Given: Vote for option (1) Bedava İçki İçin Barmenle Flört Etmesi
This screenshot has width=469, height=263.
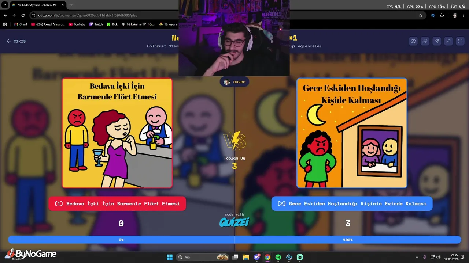Looking at the screenshot, I should tap(117, 203).
